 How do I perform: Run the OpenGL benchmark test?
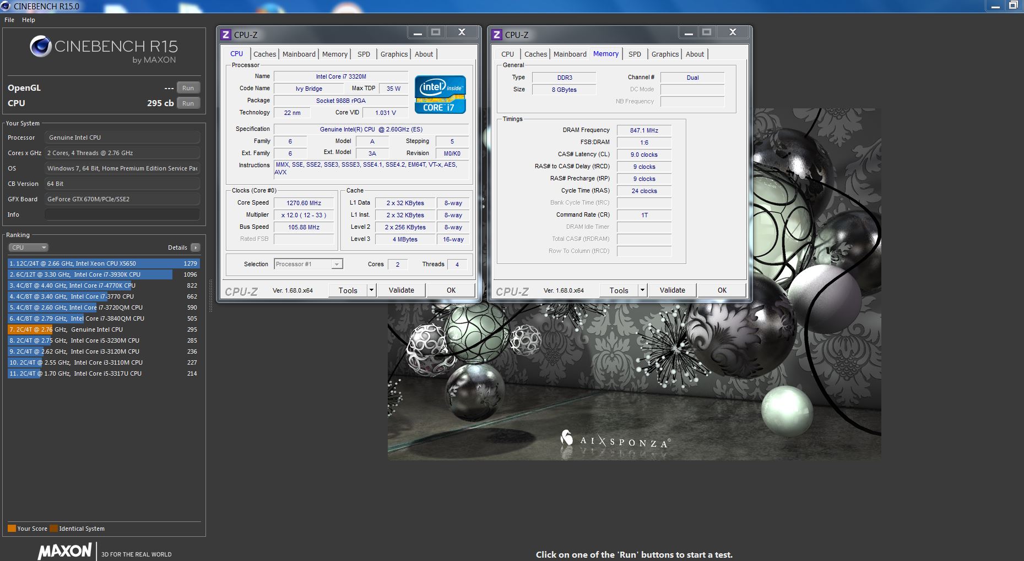tap(188, 88)
